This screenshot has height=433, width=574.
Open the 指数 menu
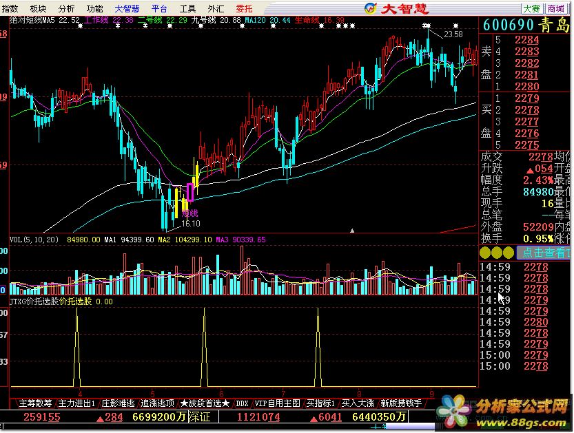[10, 8]
